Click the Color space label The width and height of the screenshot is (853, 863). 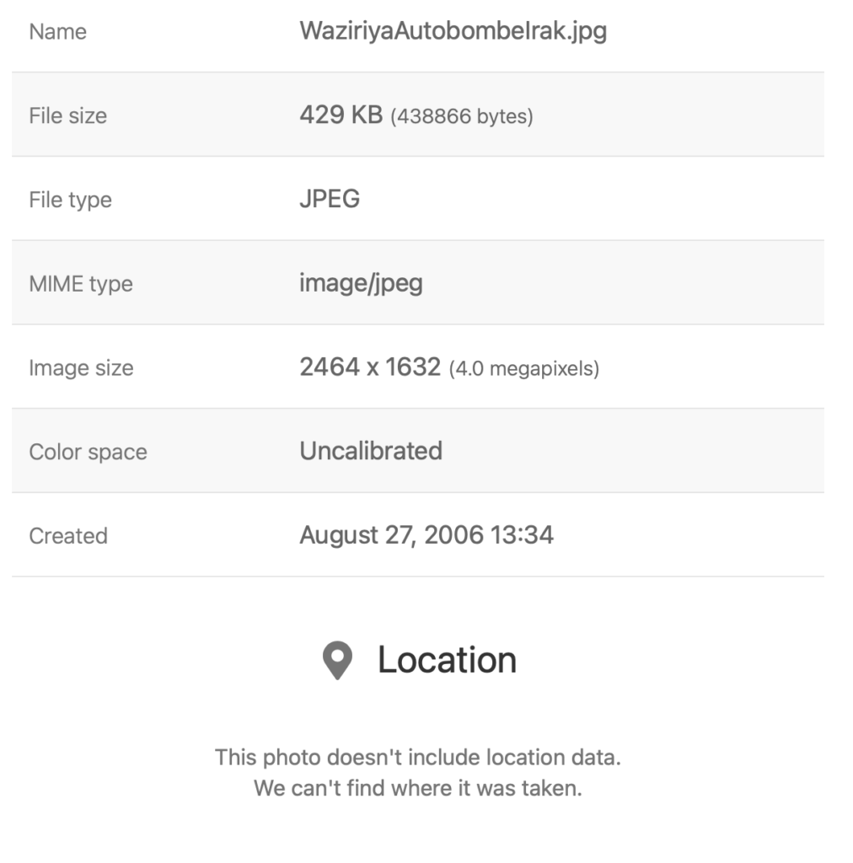[88, 452]
